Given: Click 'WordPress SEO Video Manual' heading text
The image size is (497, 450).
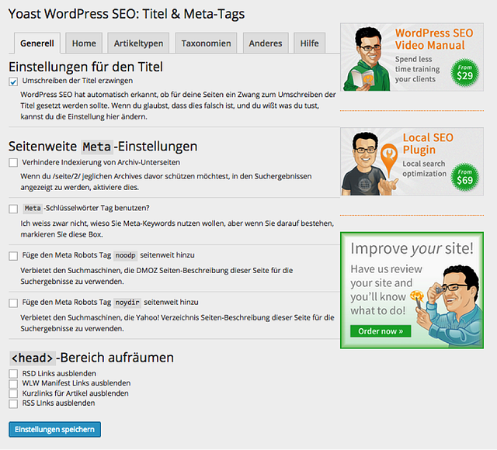Looking at the screenshot, I should (434, 39).
